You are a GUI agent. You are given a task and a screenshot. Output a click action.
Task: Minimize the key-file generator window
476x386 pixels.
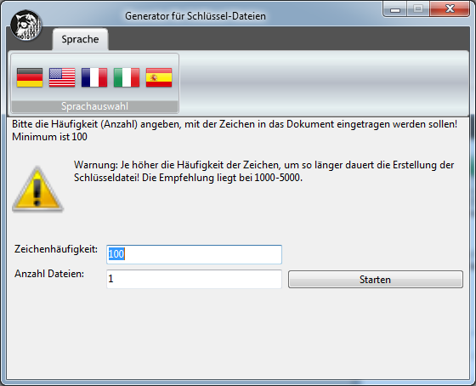[x=395, y=9]
